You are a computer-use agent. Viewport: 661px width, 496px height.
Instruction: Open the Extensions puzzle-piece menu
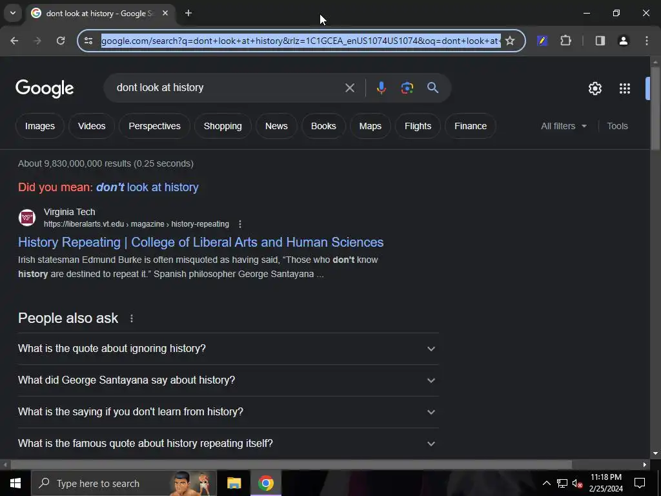point(565,41)
